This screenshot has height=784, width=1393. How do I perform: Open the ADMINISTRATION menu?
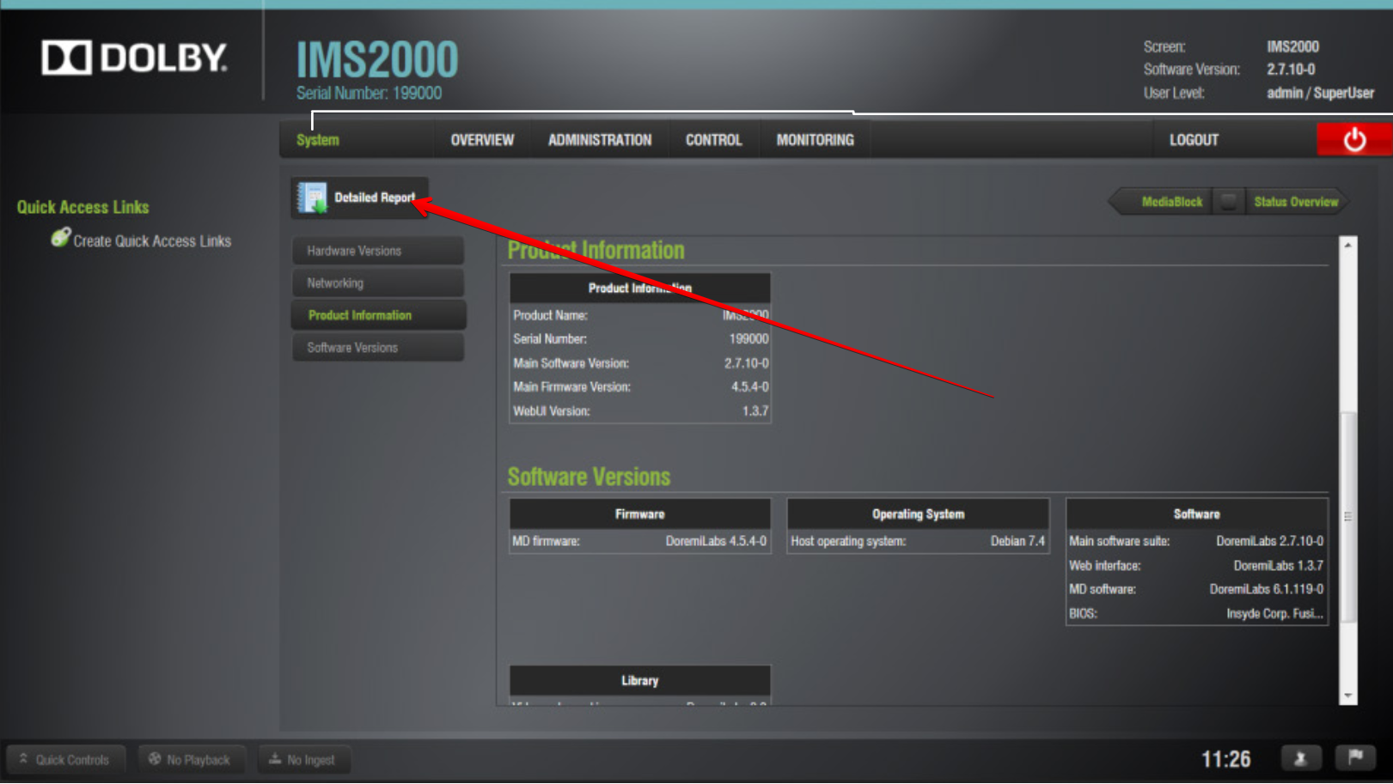[600, 140]
